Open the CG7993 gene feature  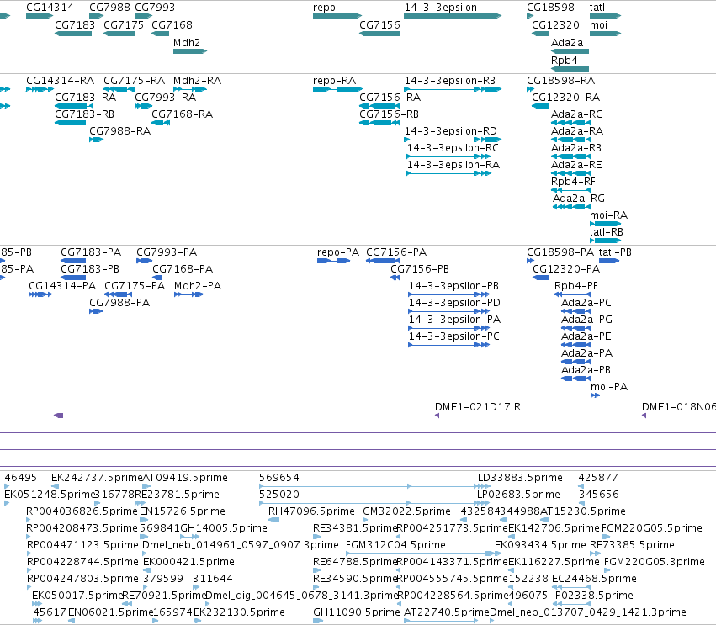pos(143,16)
